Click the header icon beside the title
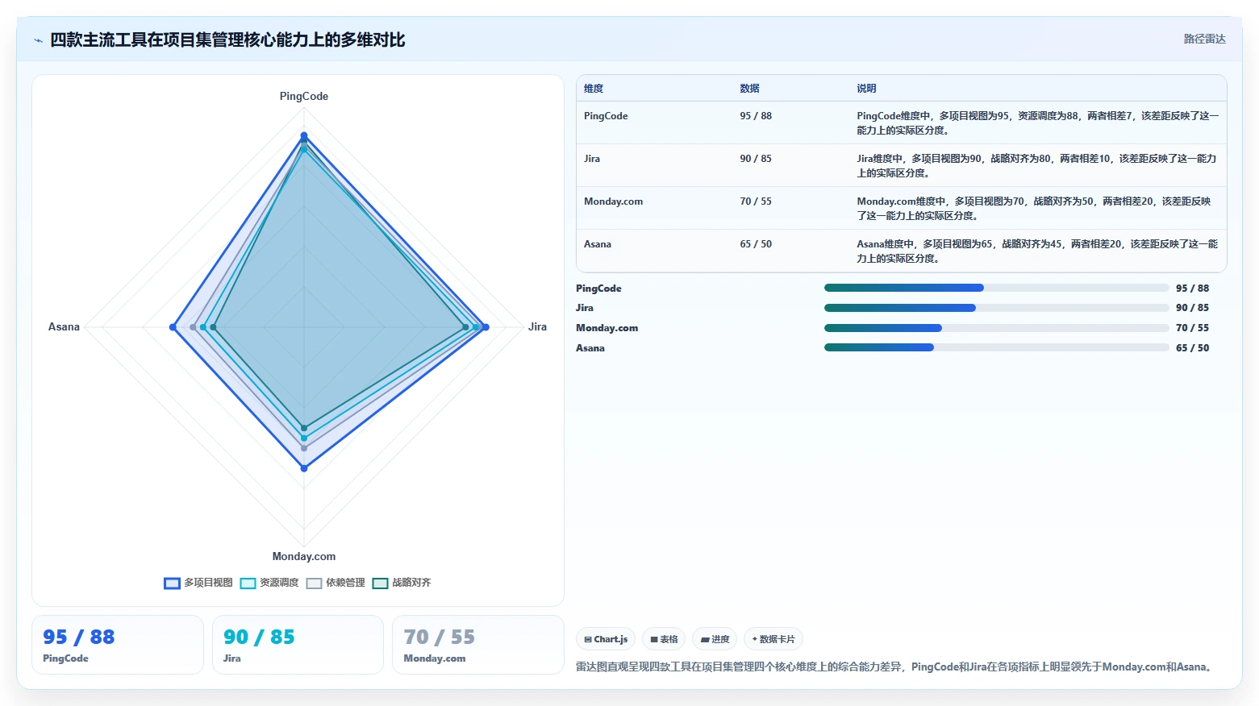The height and width of the screenshot is (706, 1259). pyautogui.click(x=38, y=40)
